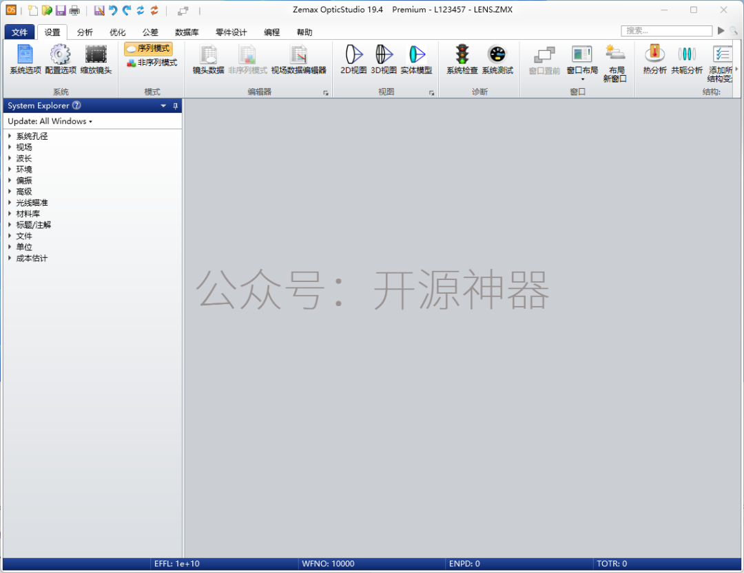This screenshot has height=573, width=744.
Task: Open the 帮助 ribbon tab
Action: click(304, 32)
